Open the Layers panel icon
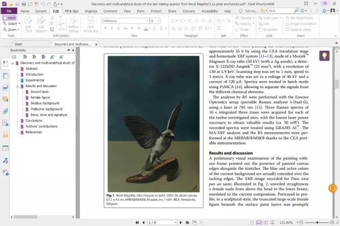 pyautogui.click(x=5, y=87)
